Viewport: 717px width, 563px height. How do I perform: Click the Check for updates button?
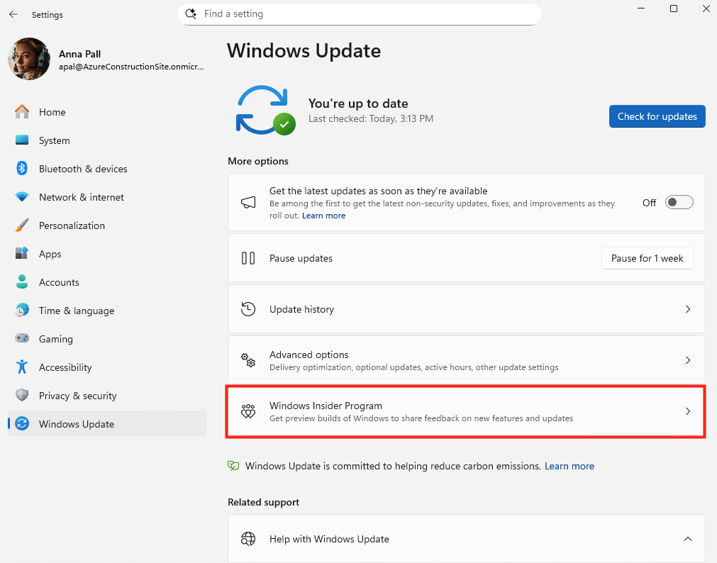[657, 116]
